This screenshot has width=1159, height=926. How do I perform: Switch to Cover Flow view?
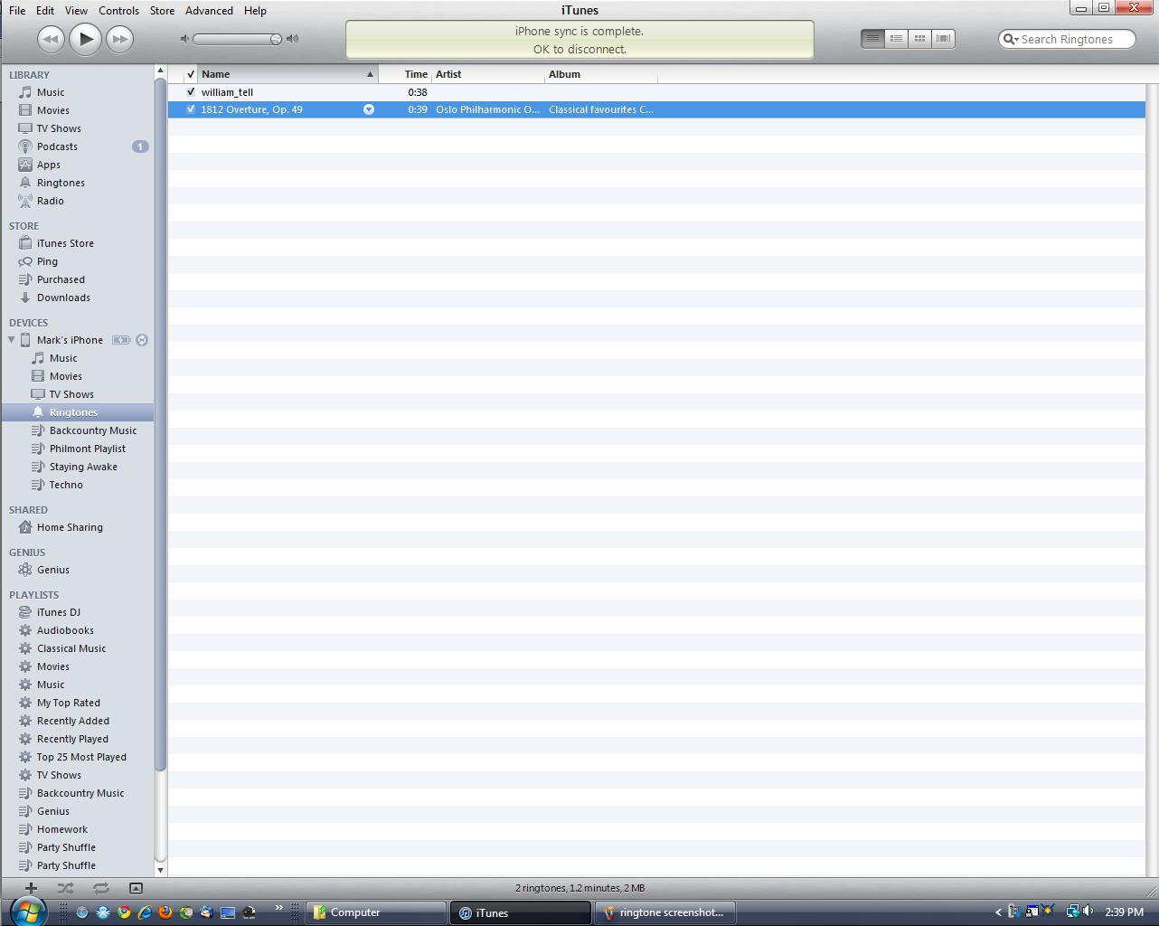coord(943,39)
